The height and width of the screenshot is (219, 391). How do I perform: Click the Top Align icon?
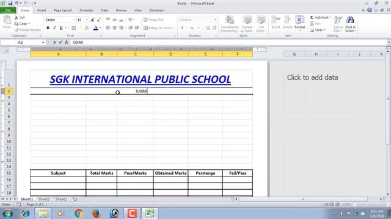point(108,19)
